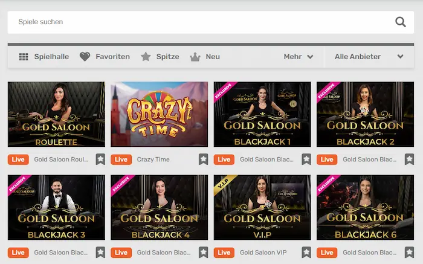Launch Gold Saloon Blackjack 2 thumbnail
This screenshot has width=423, height=264.
tap(365, 114)
